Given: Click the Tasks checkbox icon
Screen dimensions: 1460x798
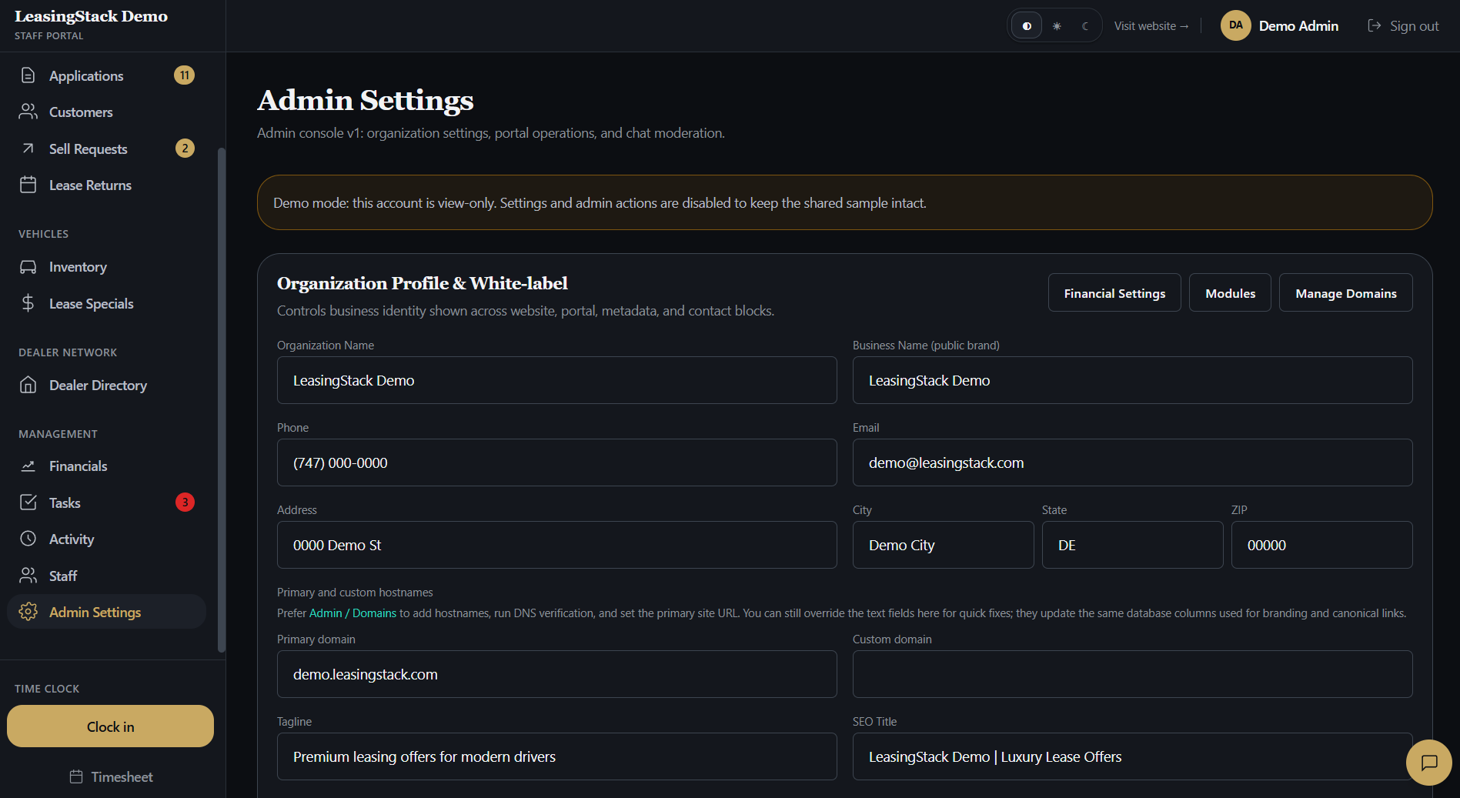Looking at the screenshot, I should tap(28, 503).
